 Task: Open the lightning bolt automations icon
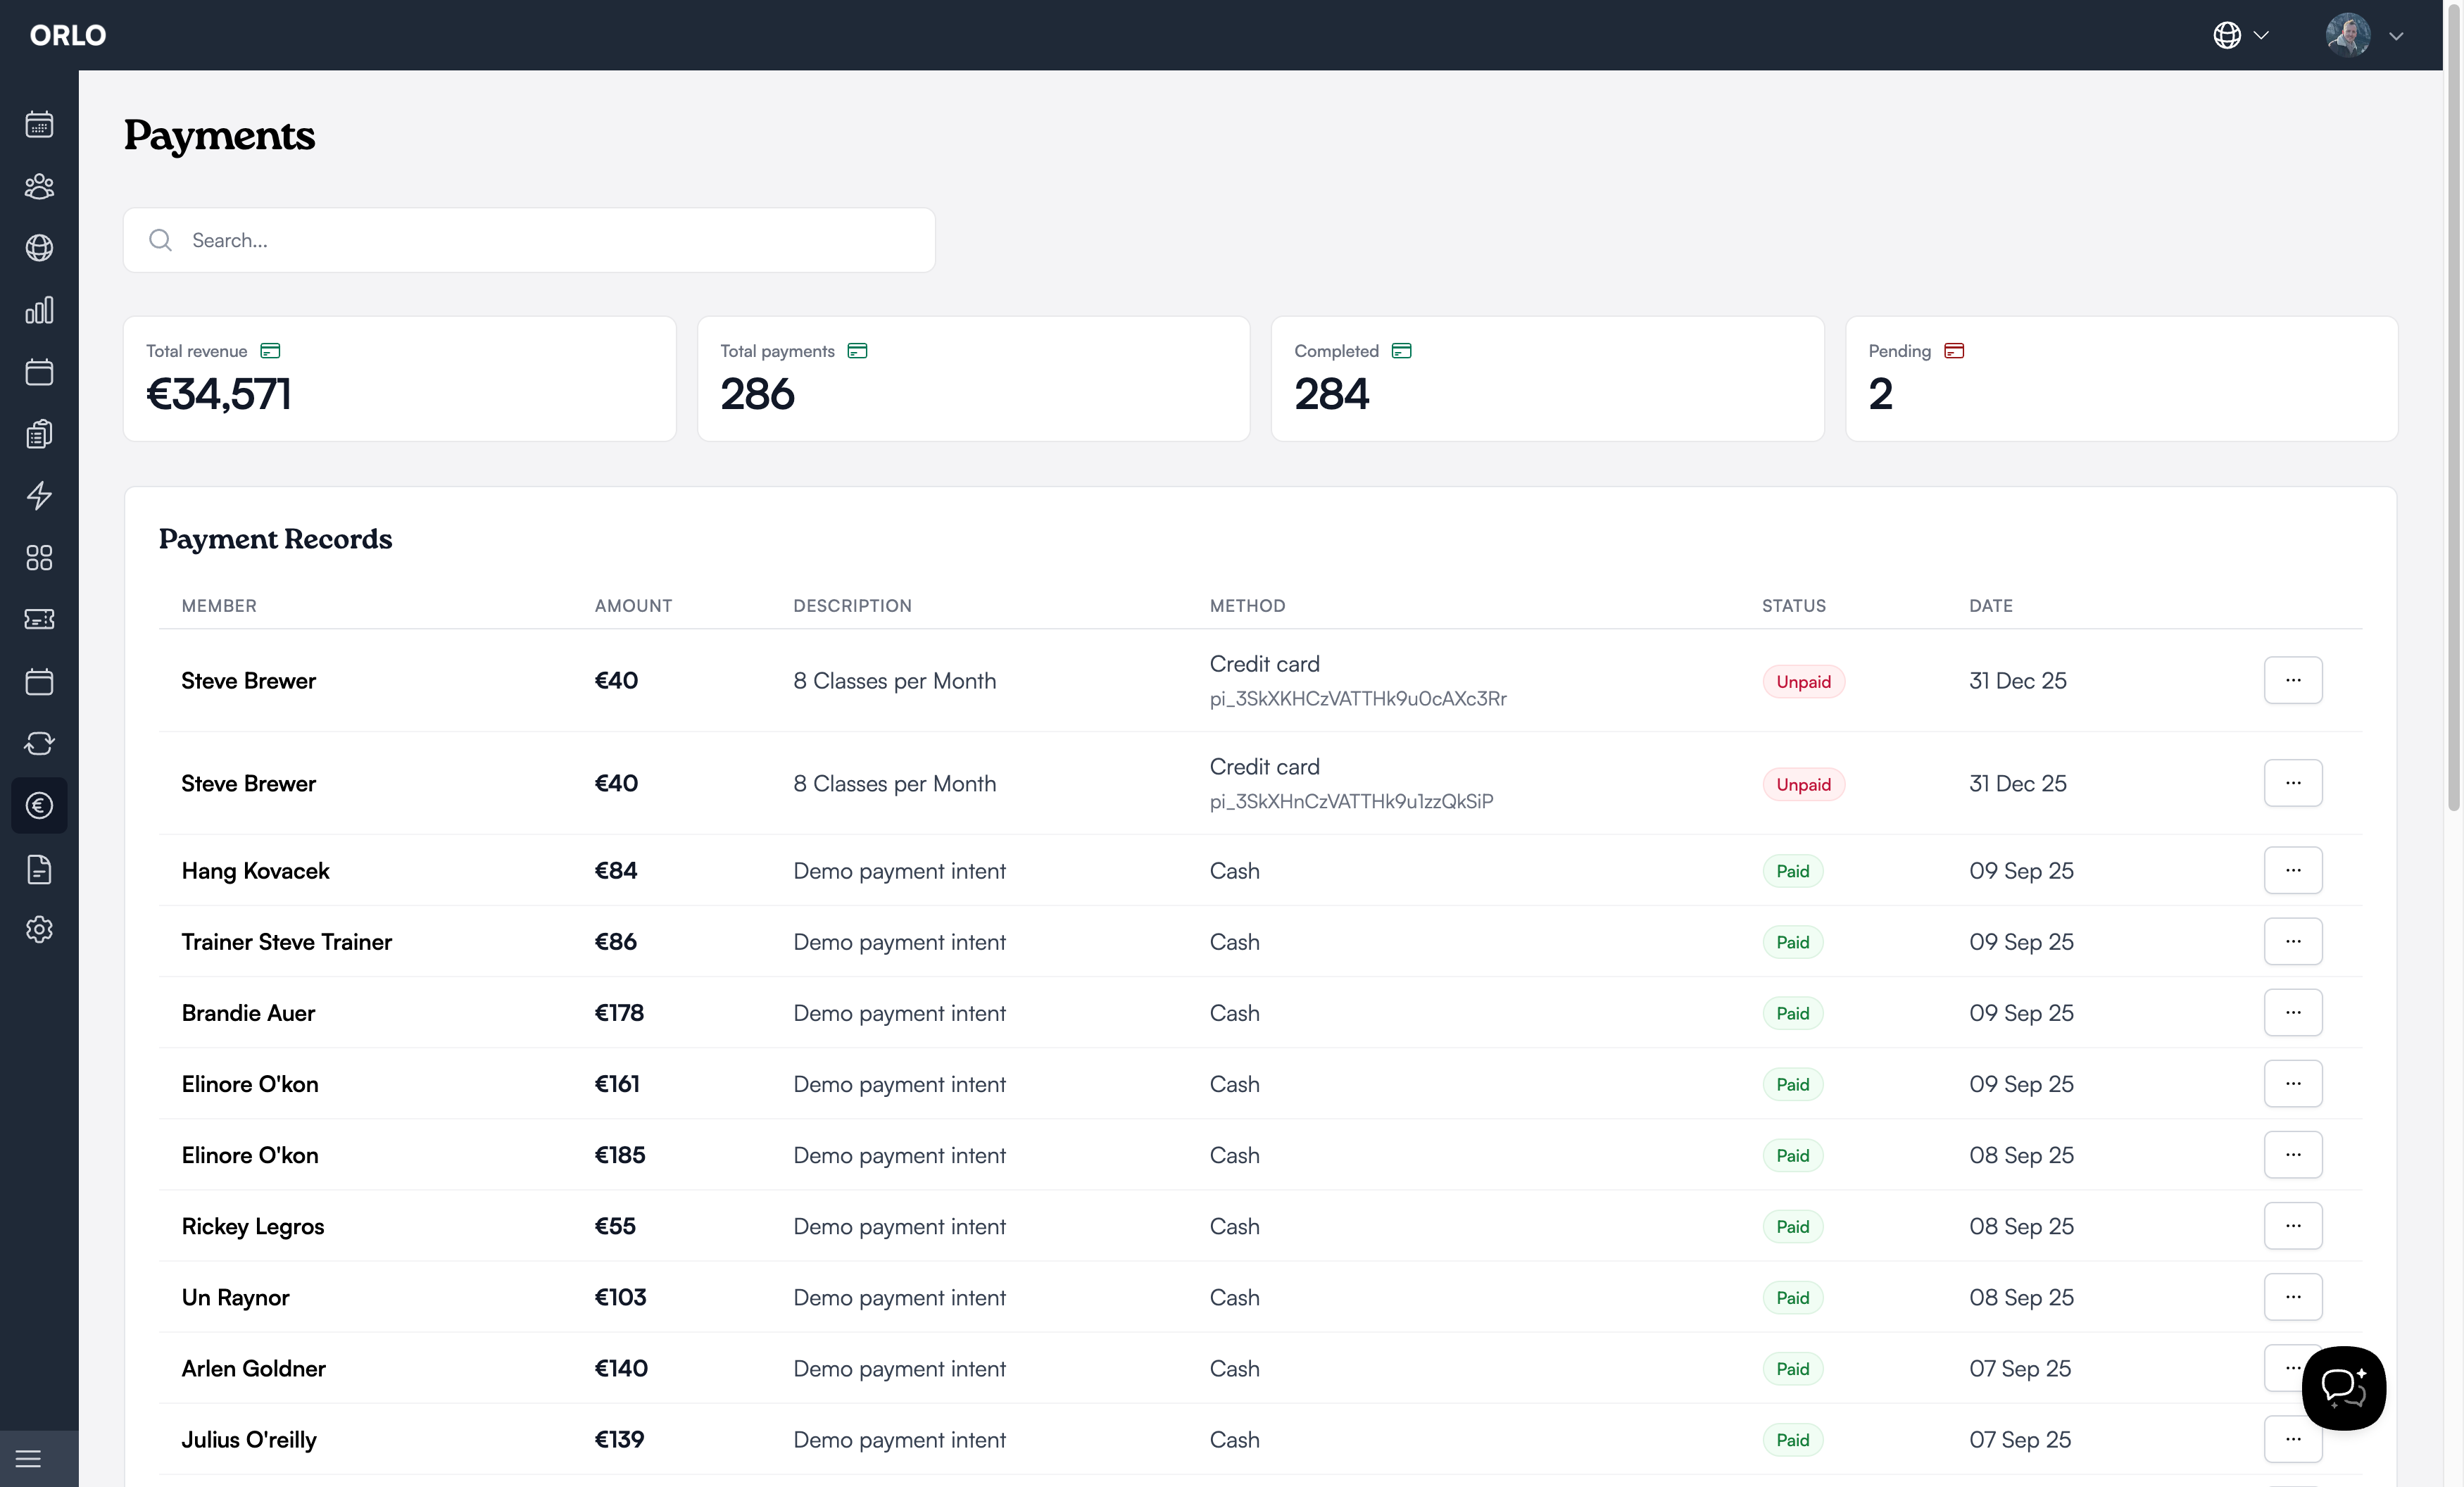coord(39,496)
